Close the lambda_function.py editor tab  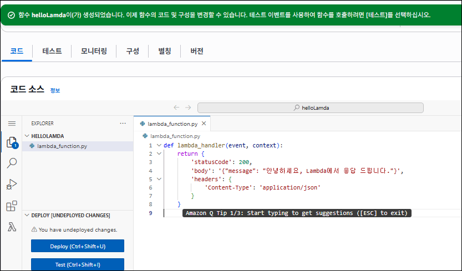click(x=204, y=124)
